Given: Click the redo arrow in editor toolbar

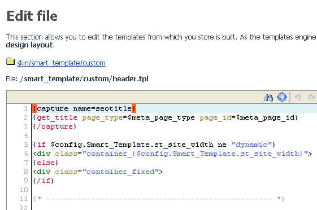Looking at the screenshot, I should point(312,97).
